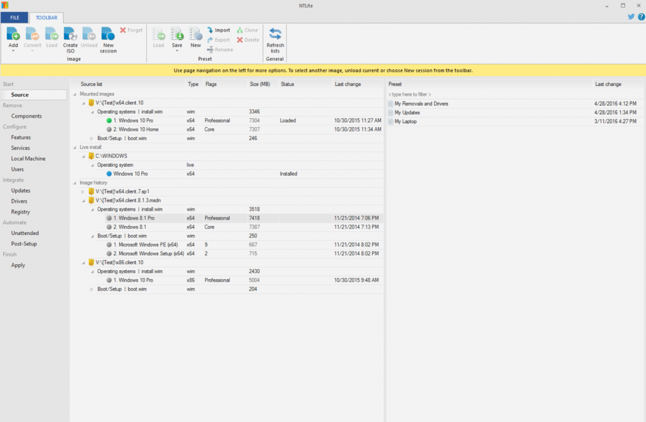The width and height of the screenshot is (646, 422).
Task: Go to the Components page
Action: coord(26,116)
